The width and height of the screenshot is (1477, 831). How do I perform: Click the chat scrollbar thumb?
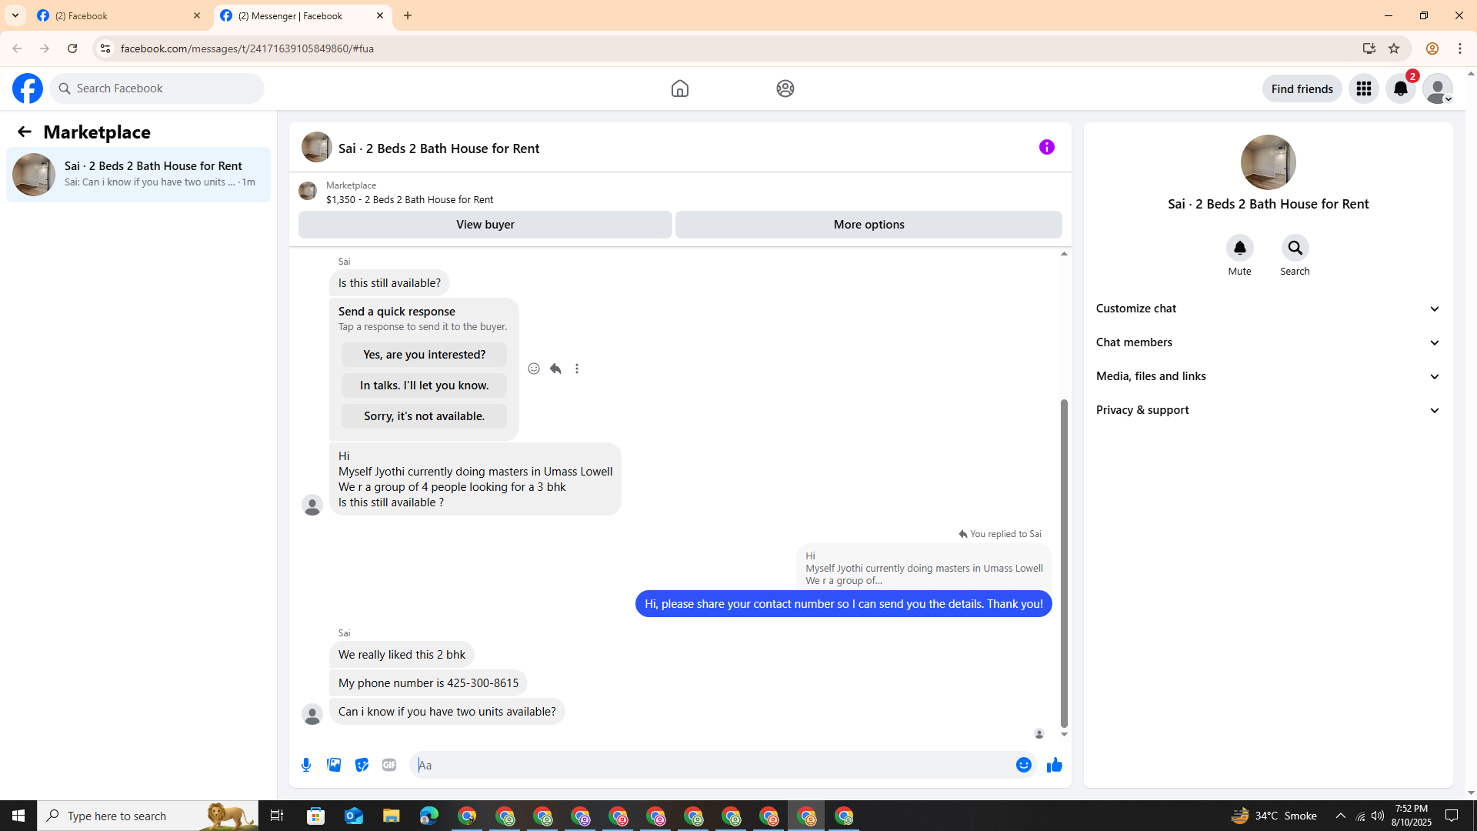pyautogui.click(x=1064, y=562)
